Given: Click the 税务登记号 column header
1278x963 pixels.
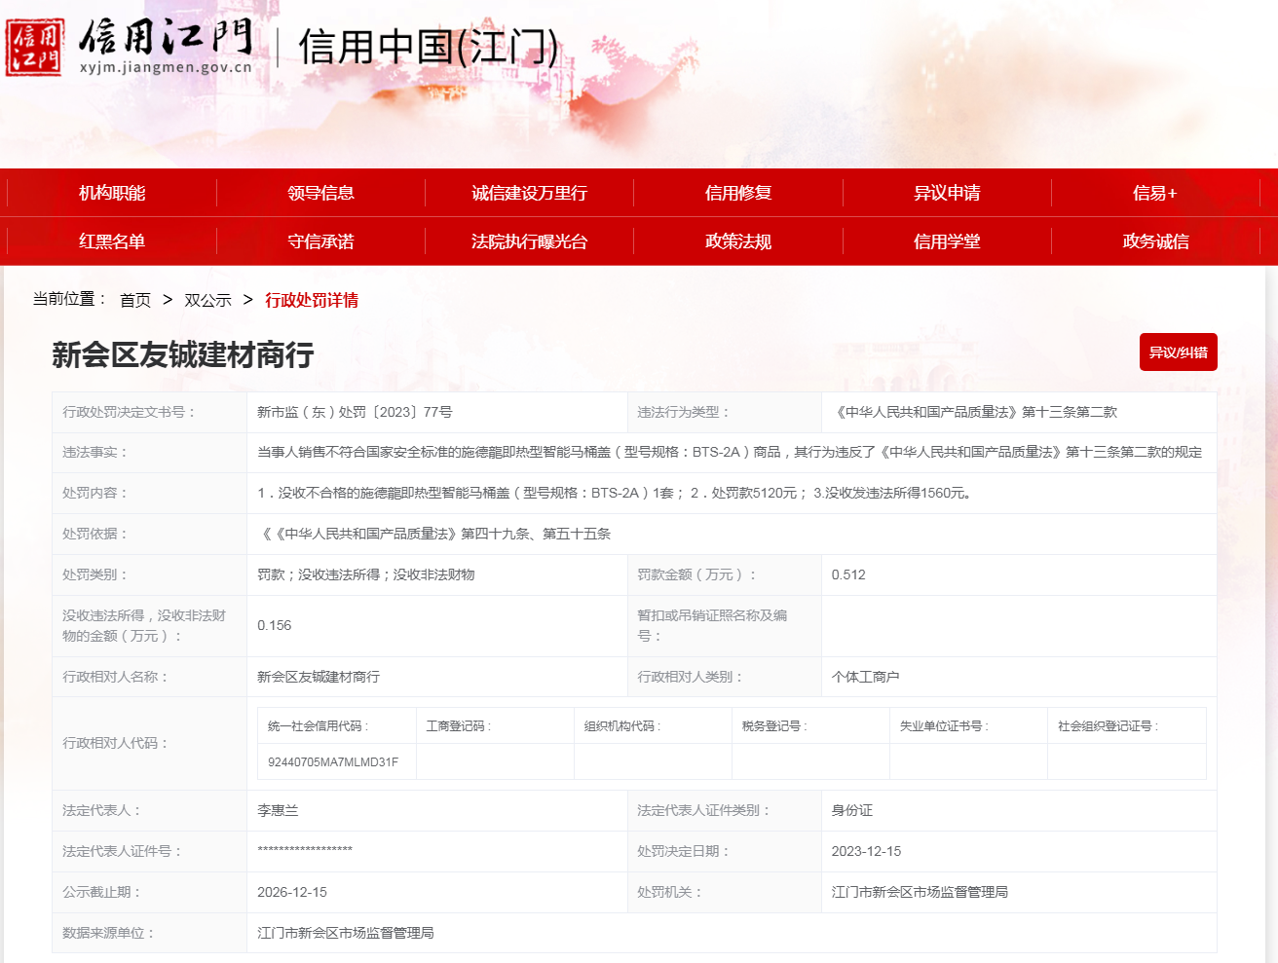Looking at the screenshot, I should click(774, 725).
